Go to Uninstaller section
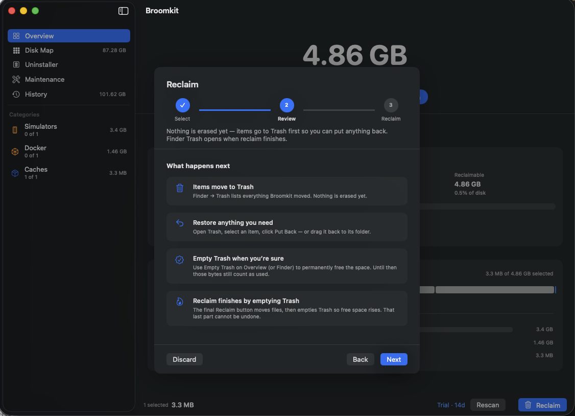This screenshot has height=416, width=575. pyautogui.click(x=69, y=64)
